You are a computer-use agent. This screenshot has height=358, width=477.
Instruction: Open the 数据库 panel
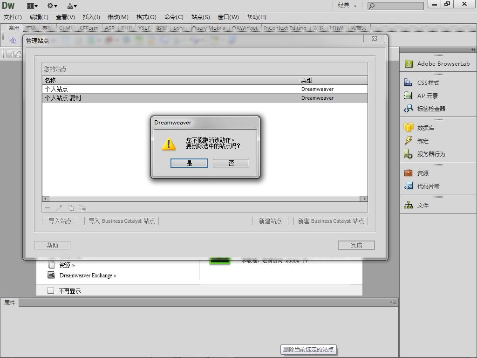point(419,128)
